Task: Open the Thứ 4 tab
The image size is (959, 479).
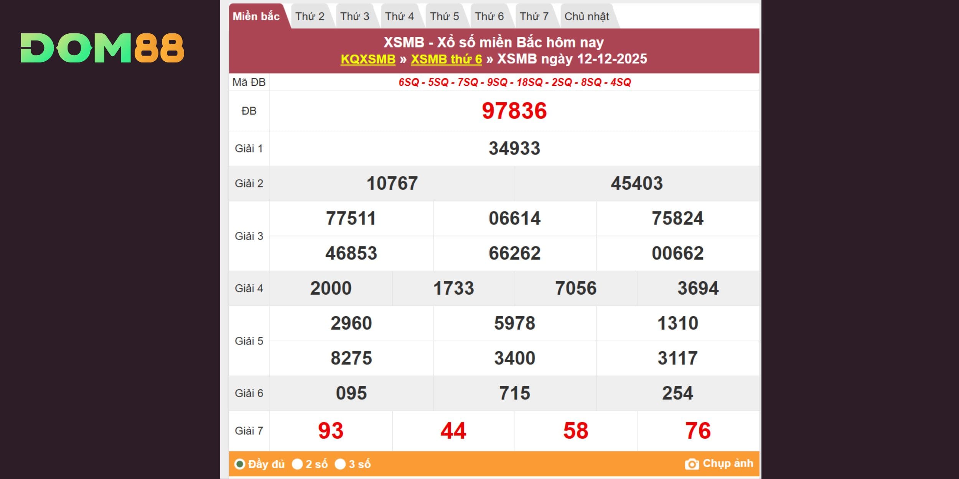Action: 400,16
